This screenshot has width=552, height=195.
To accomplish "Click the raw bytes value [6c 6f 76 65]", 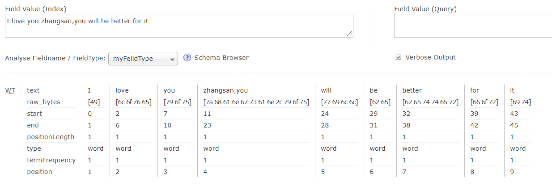I will (134, 102).
